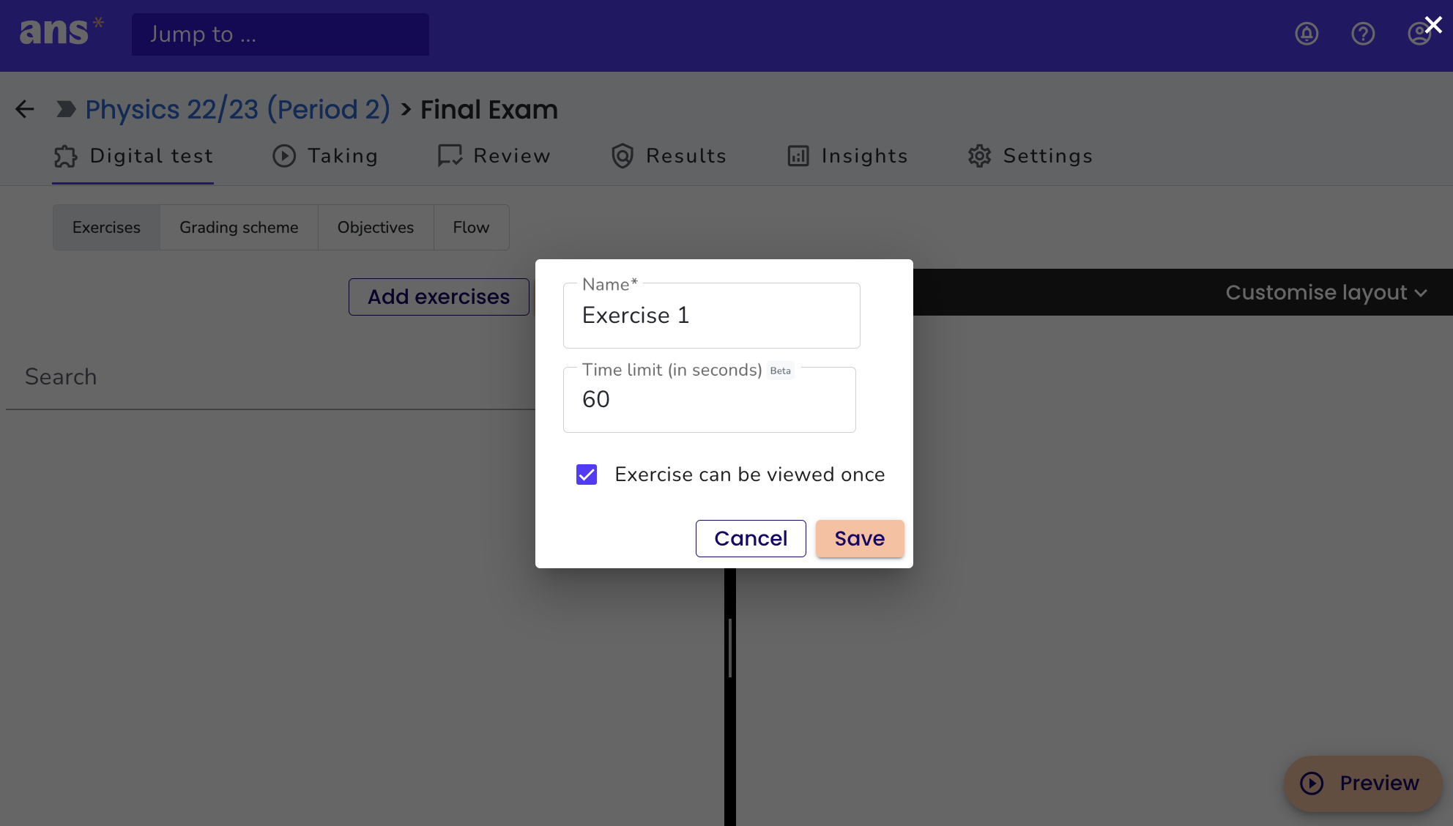Open the Results tab

tap(669, 156)
